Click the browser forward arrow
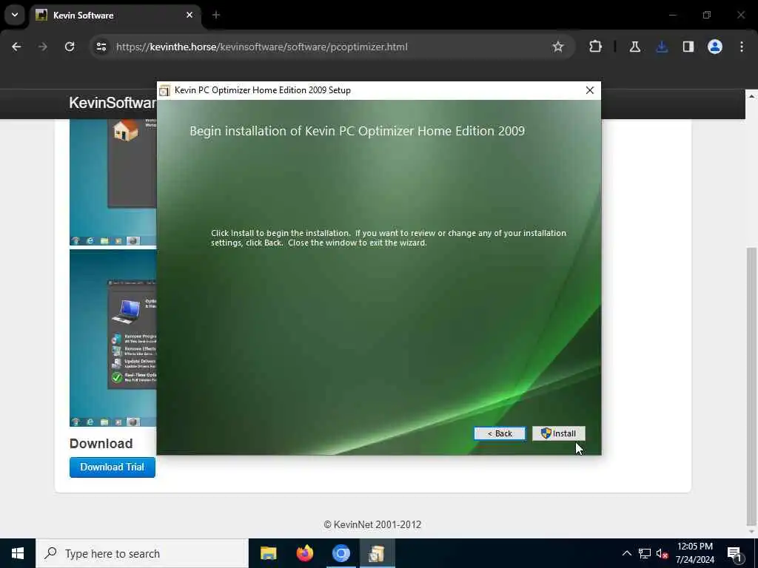 43,47
